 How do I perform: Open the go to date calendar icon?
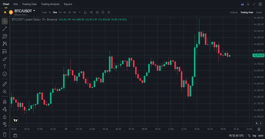(15, 135)
